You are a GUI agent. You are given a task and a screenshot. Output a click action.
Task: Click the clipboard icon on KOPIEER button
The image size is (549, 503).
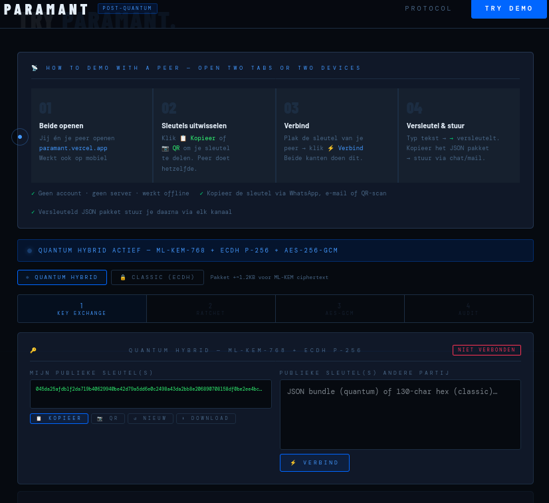pyautogui.click(x=39, y=419)
